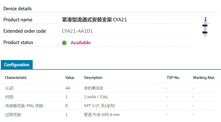Screen dimensions: 221x122
Task: Click the NPT 1/2" description cell
Action: click(x=99, y=106)
